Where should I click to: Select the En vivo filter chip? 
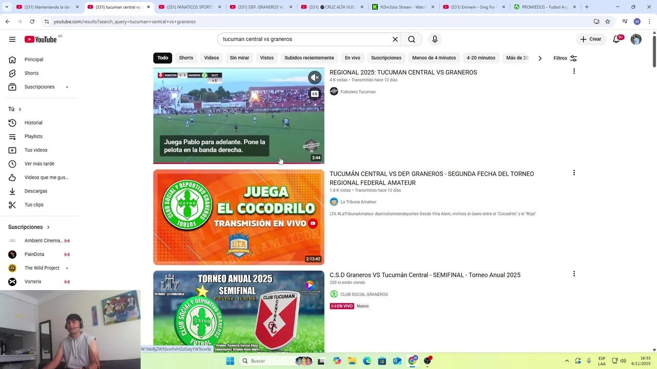point(352,58)
